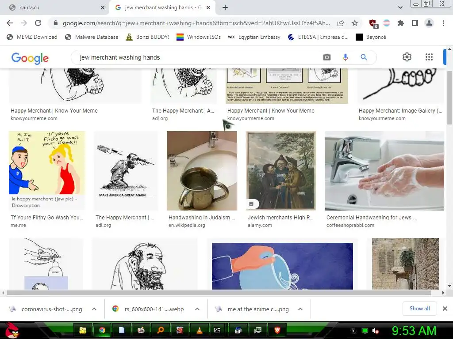This screenshot has height=339, width=453.
Task: Open the Extensions puzzle menu
Action: tap(401, 23)
